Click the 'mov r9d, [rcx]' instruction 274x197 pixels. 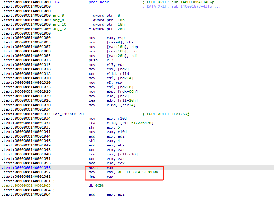click(109, 96)
